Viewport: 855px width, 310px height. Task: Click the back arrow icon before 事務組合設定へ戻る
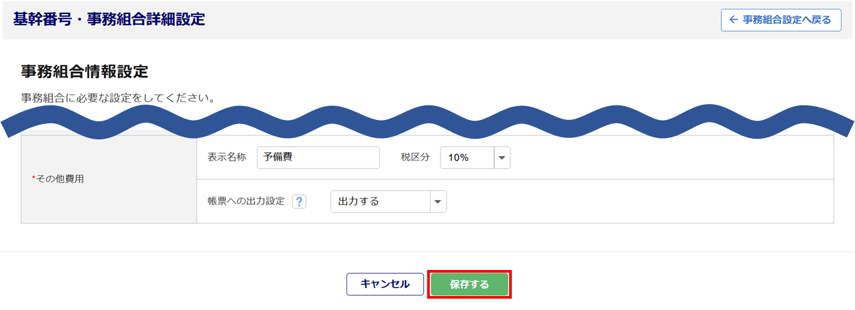coord(734,20)
